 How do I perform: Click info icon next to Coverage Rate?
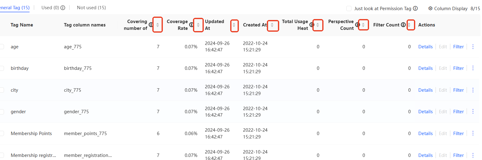click(191, 25)
